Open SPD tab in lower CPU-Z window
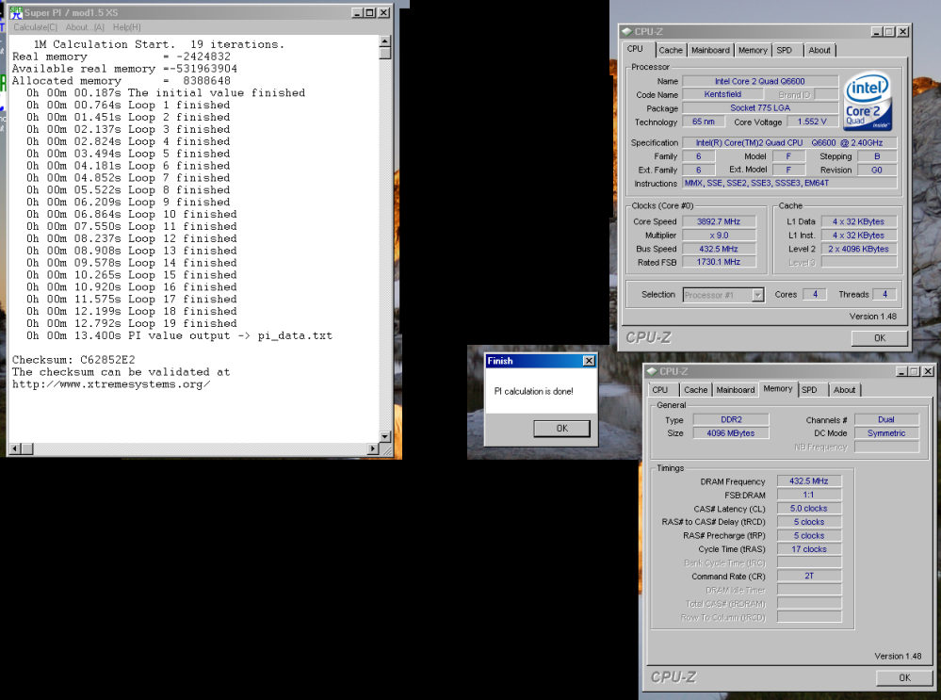Image resolution: width=941 pixels, height=700 pixels. point(809,390)
